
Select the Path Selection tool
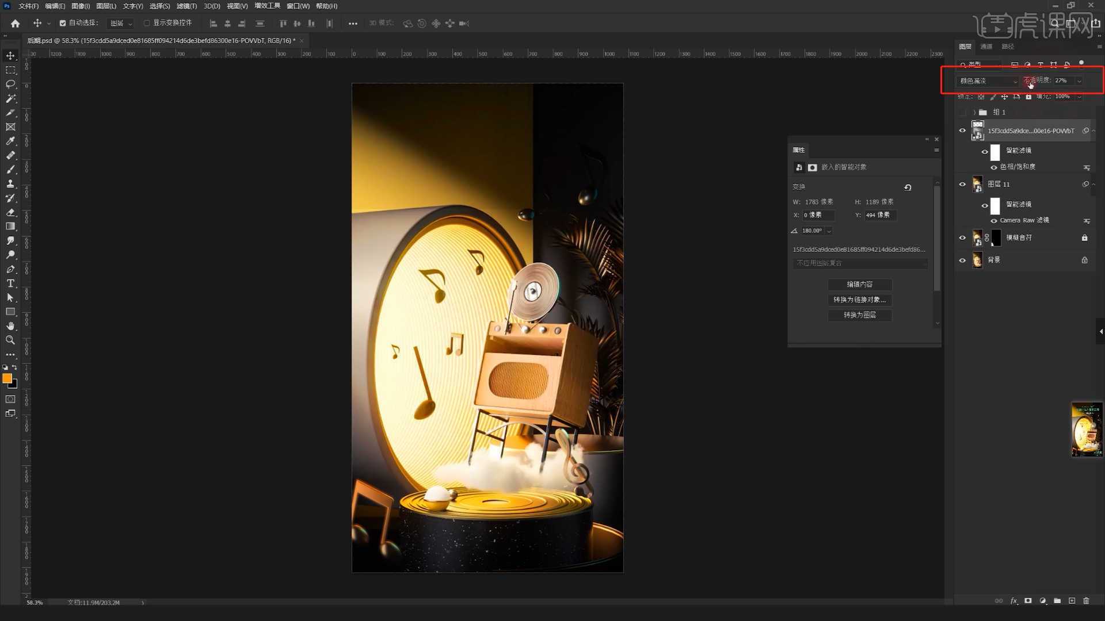tap(10, 297)
